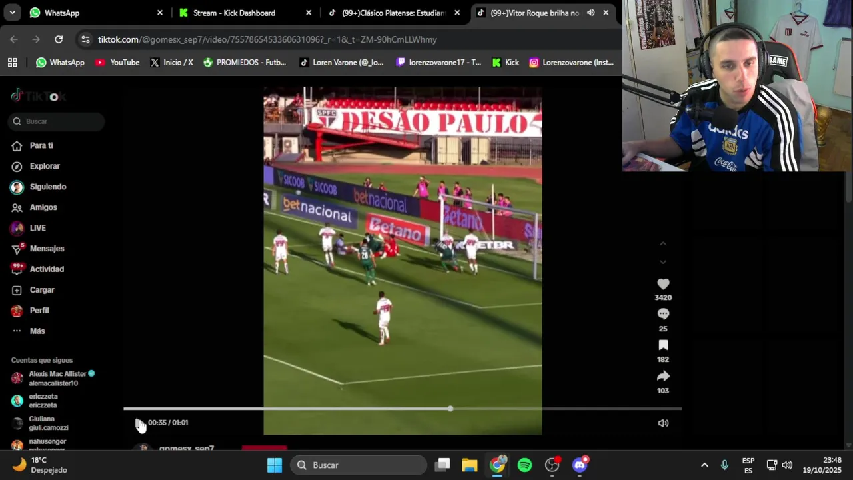
Task: Like the video with heart icon
Action: click(663, 284)
